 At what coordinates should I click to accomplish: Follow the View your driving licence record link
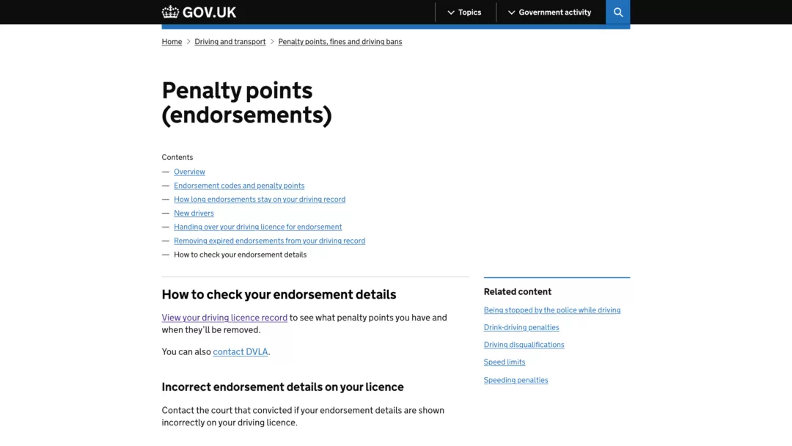point(224,317)
